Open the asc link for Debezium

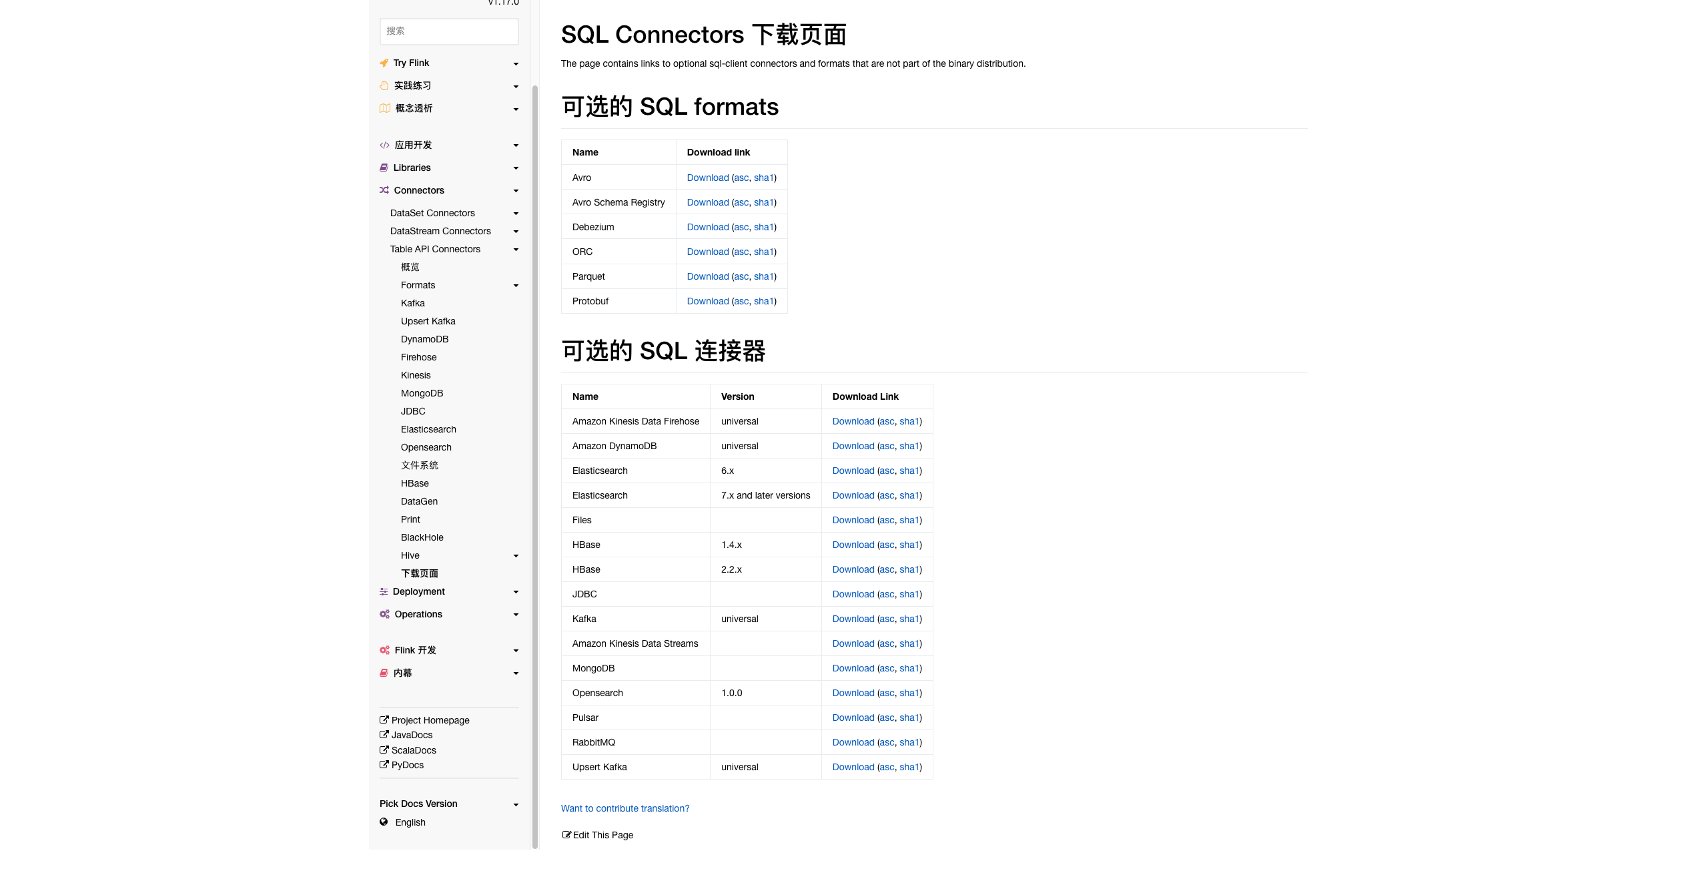tap(741, 227)
